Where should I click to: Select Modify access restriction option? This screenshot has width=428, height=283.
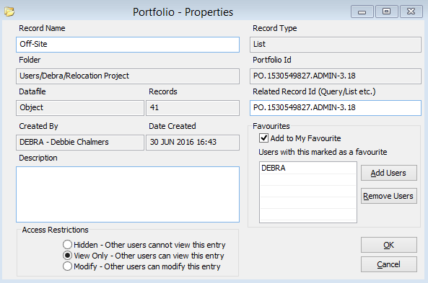pos(67,266)
